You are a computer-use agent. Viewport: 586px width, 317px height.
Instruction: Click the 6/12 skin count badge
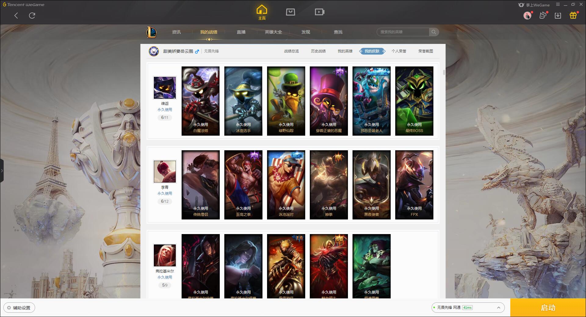point(165,201)
